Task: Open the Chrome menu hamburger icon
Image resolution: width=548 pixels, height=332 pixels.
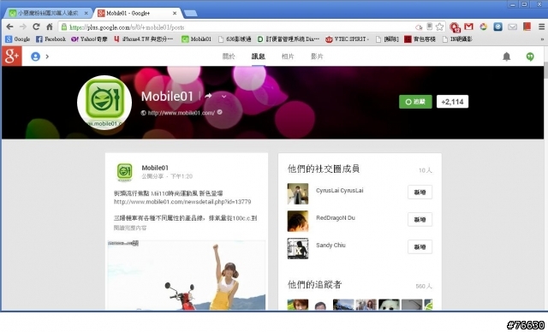Action: coord(541,27)
